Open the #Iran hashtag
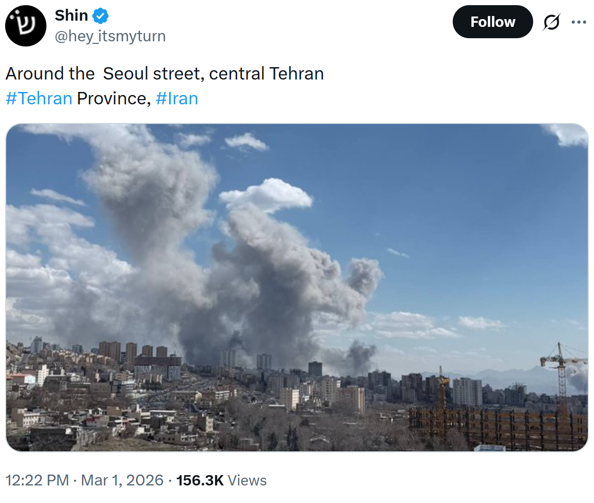Viewport: 594px width, 503px height. [176, 98]
